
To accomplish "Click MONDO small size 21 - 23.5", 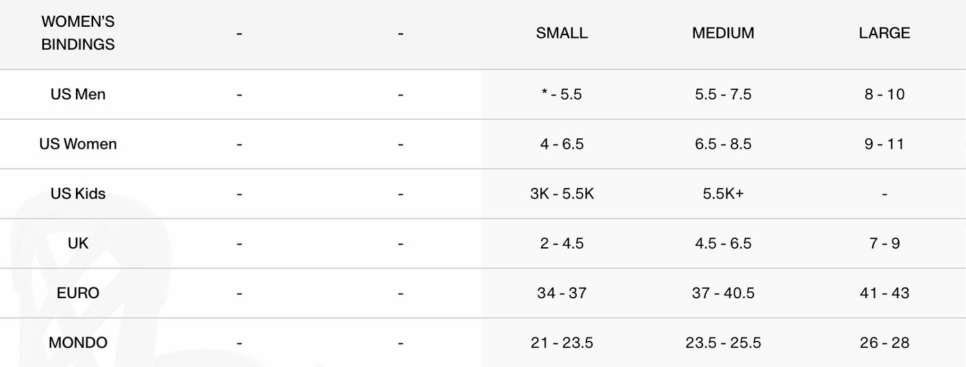I will pyautogui.click(x=562, y=342).
